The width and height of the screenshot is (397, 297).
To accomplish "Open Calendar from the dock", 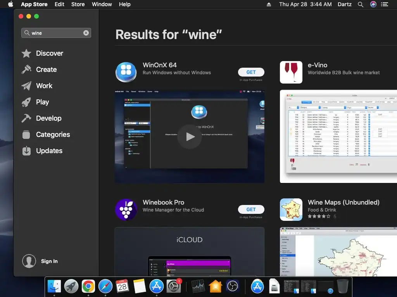I will pos(122,287).
